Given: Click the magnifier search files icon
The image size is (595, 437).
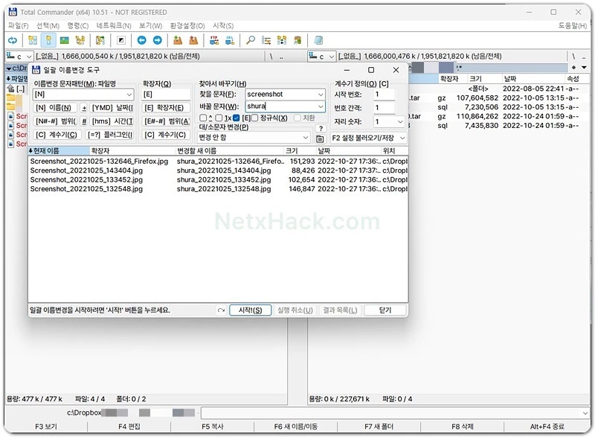Looking at the screenshot, I should [251, 40].
